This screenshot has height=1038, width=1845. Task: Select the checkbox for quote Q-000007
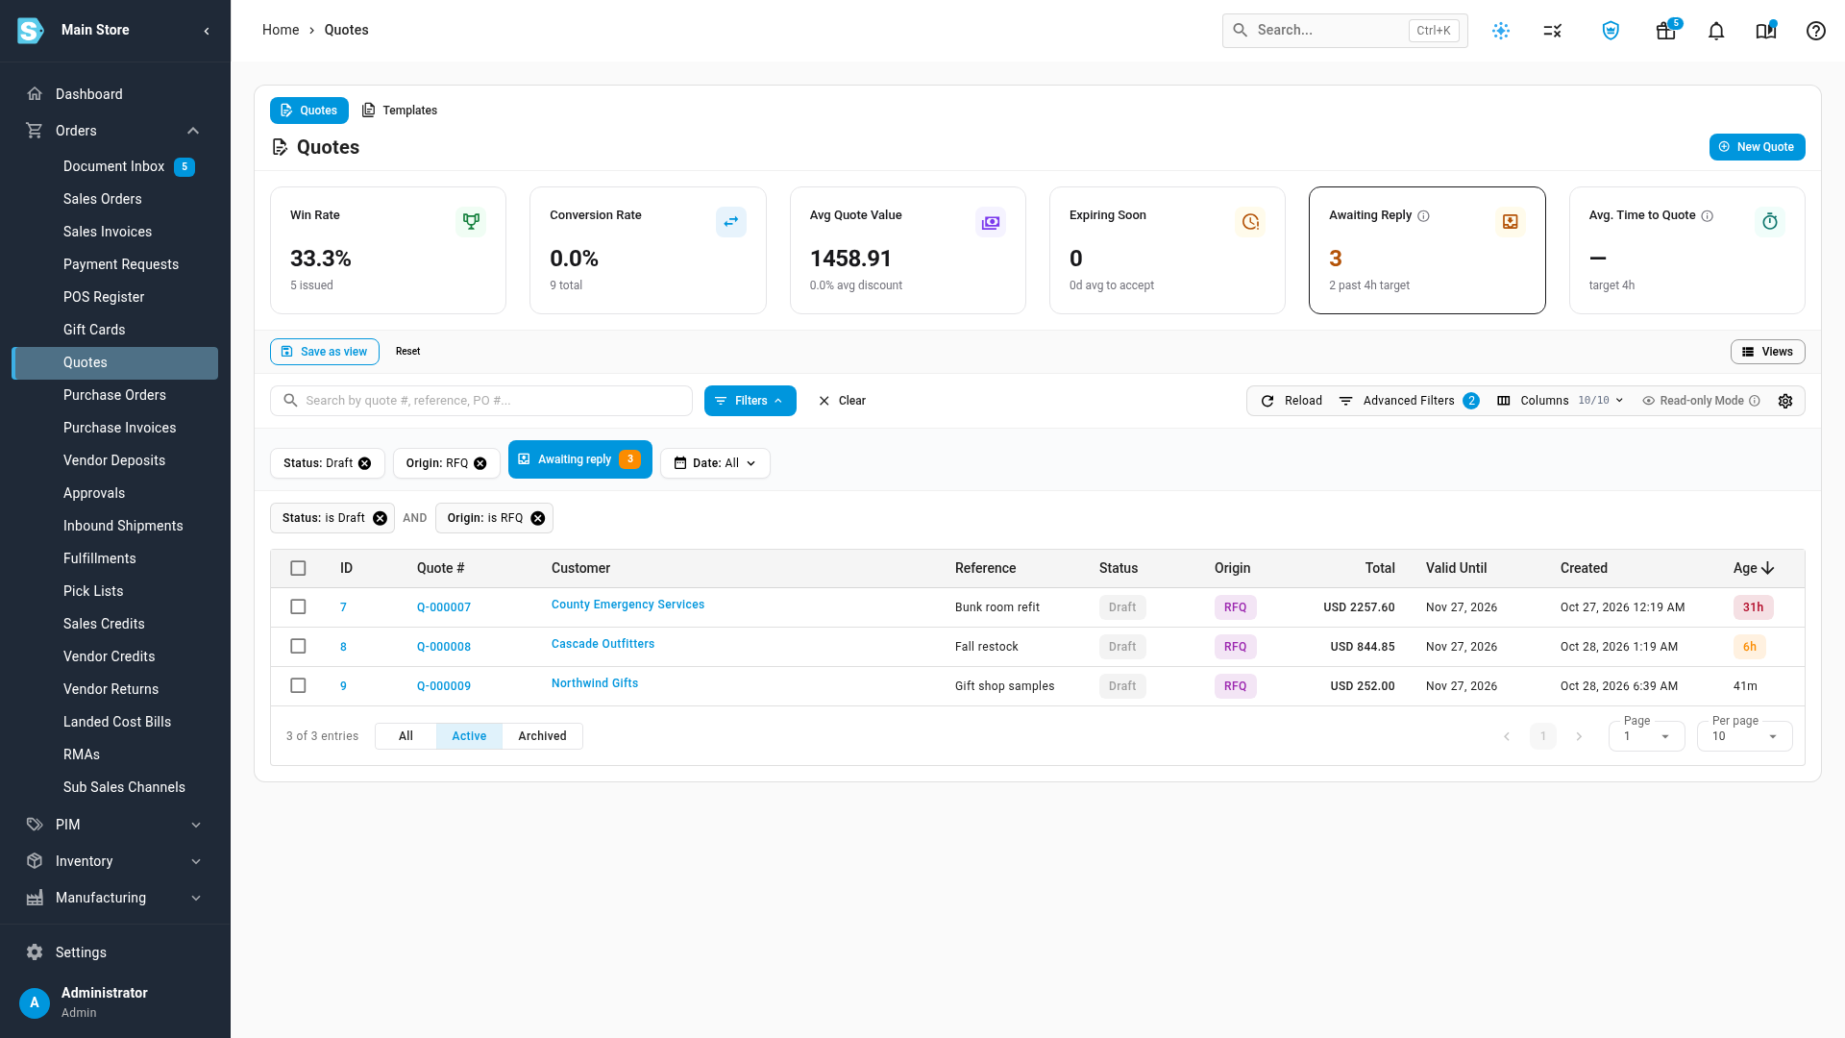pyautogui.click(x=298, y=607)
